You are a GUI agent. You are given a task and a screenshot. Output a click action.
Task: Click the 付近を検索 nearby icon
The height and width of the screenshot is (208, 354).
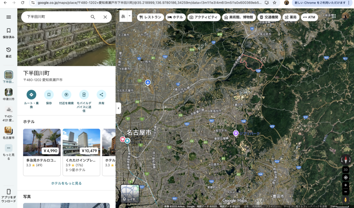click(66, 95)
